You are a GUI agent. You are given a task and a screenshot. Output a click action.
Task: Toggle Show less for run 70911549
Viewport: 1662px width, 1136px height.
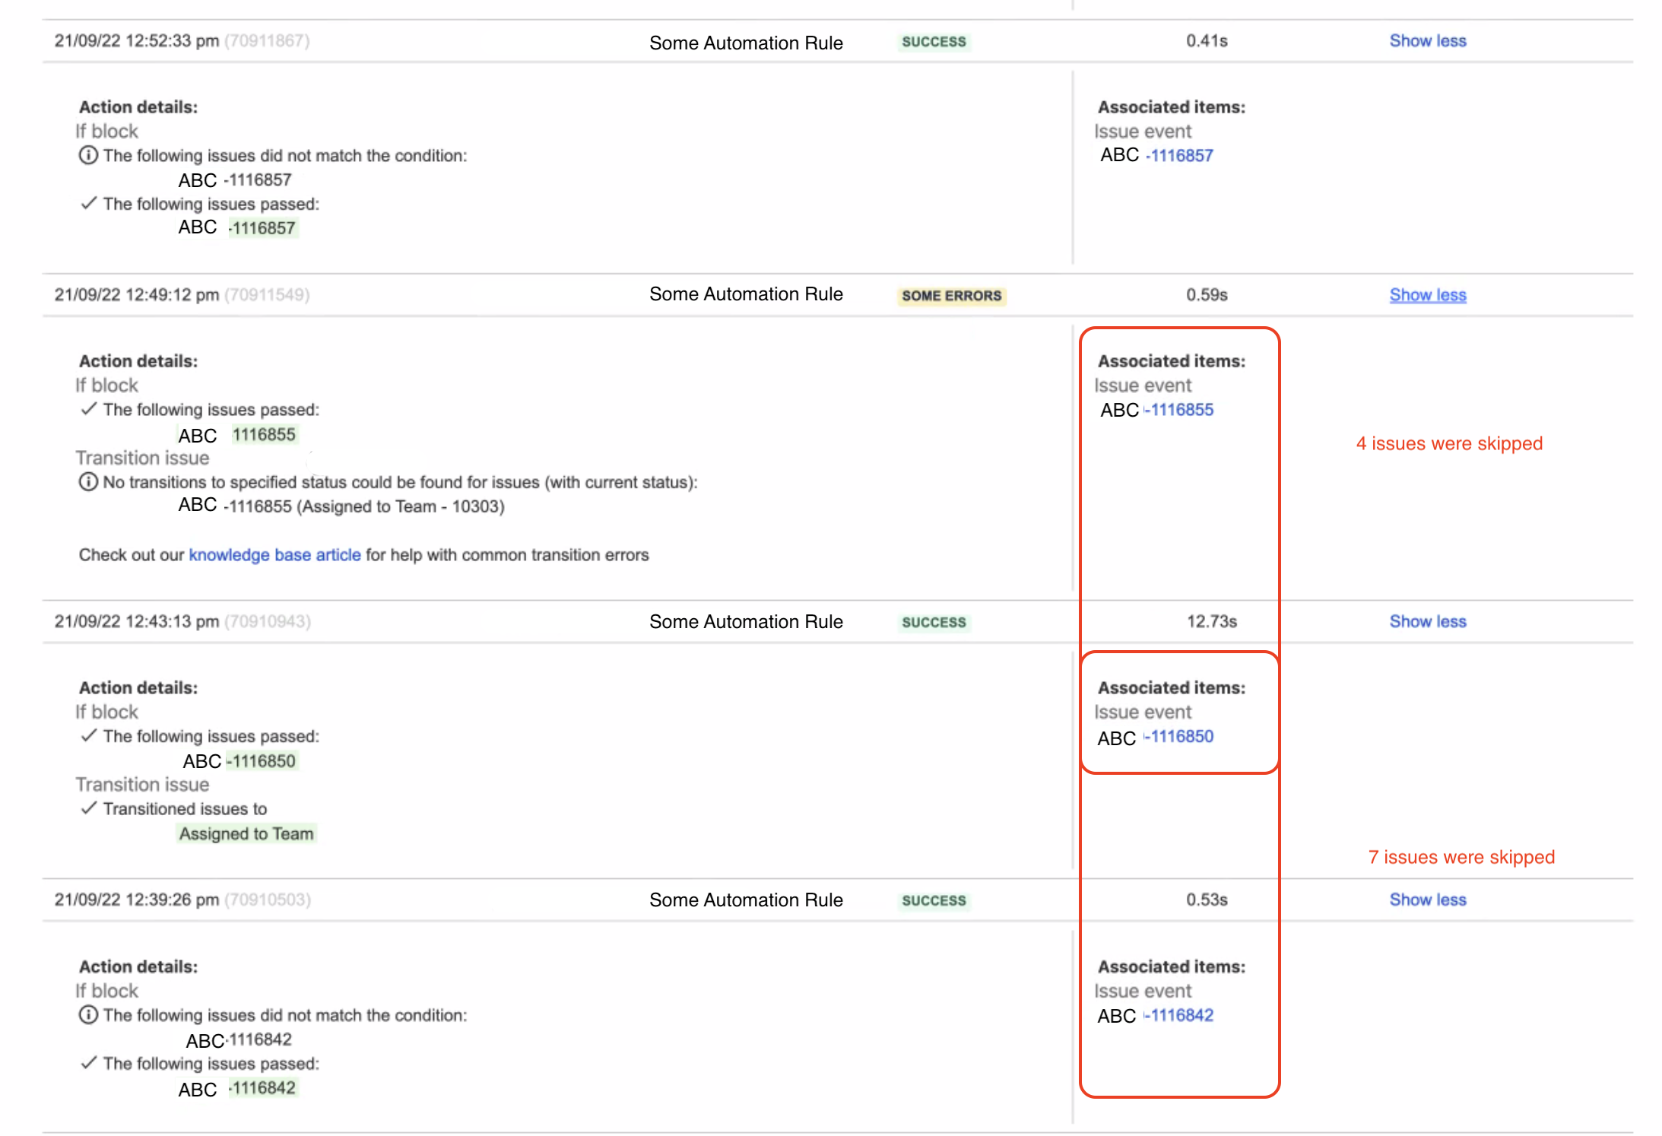pyautogui.click(x=1423, y=294)
